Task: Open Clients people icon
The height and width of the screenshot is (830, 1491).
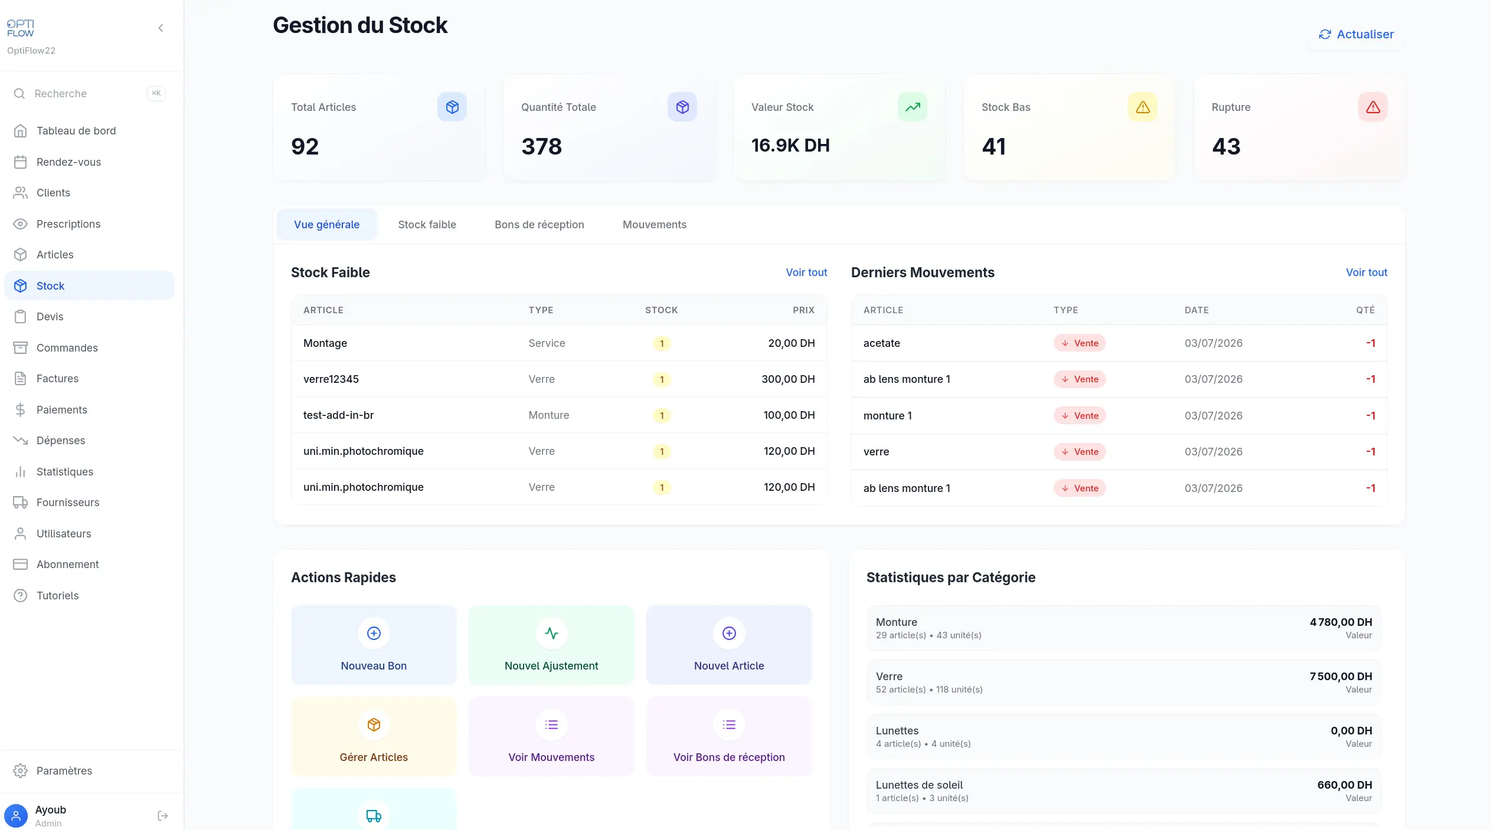Action: (21, 193)
